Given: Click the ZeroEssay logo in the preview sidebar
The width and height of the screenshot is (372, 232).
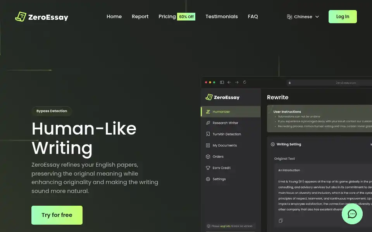Looking at the screenshot, I should pyautogui.click(x=222, y=97).
